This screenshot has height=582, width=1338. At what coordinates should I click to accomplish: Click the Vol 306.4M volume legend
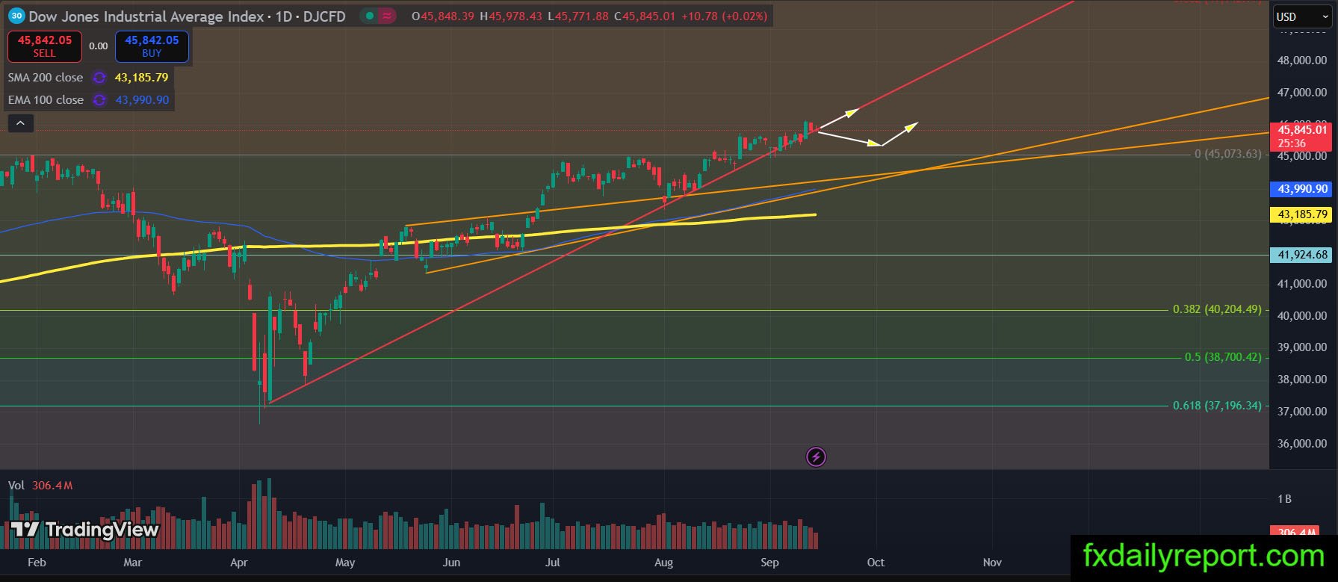tap(40, 486)
